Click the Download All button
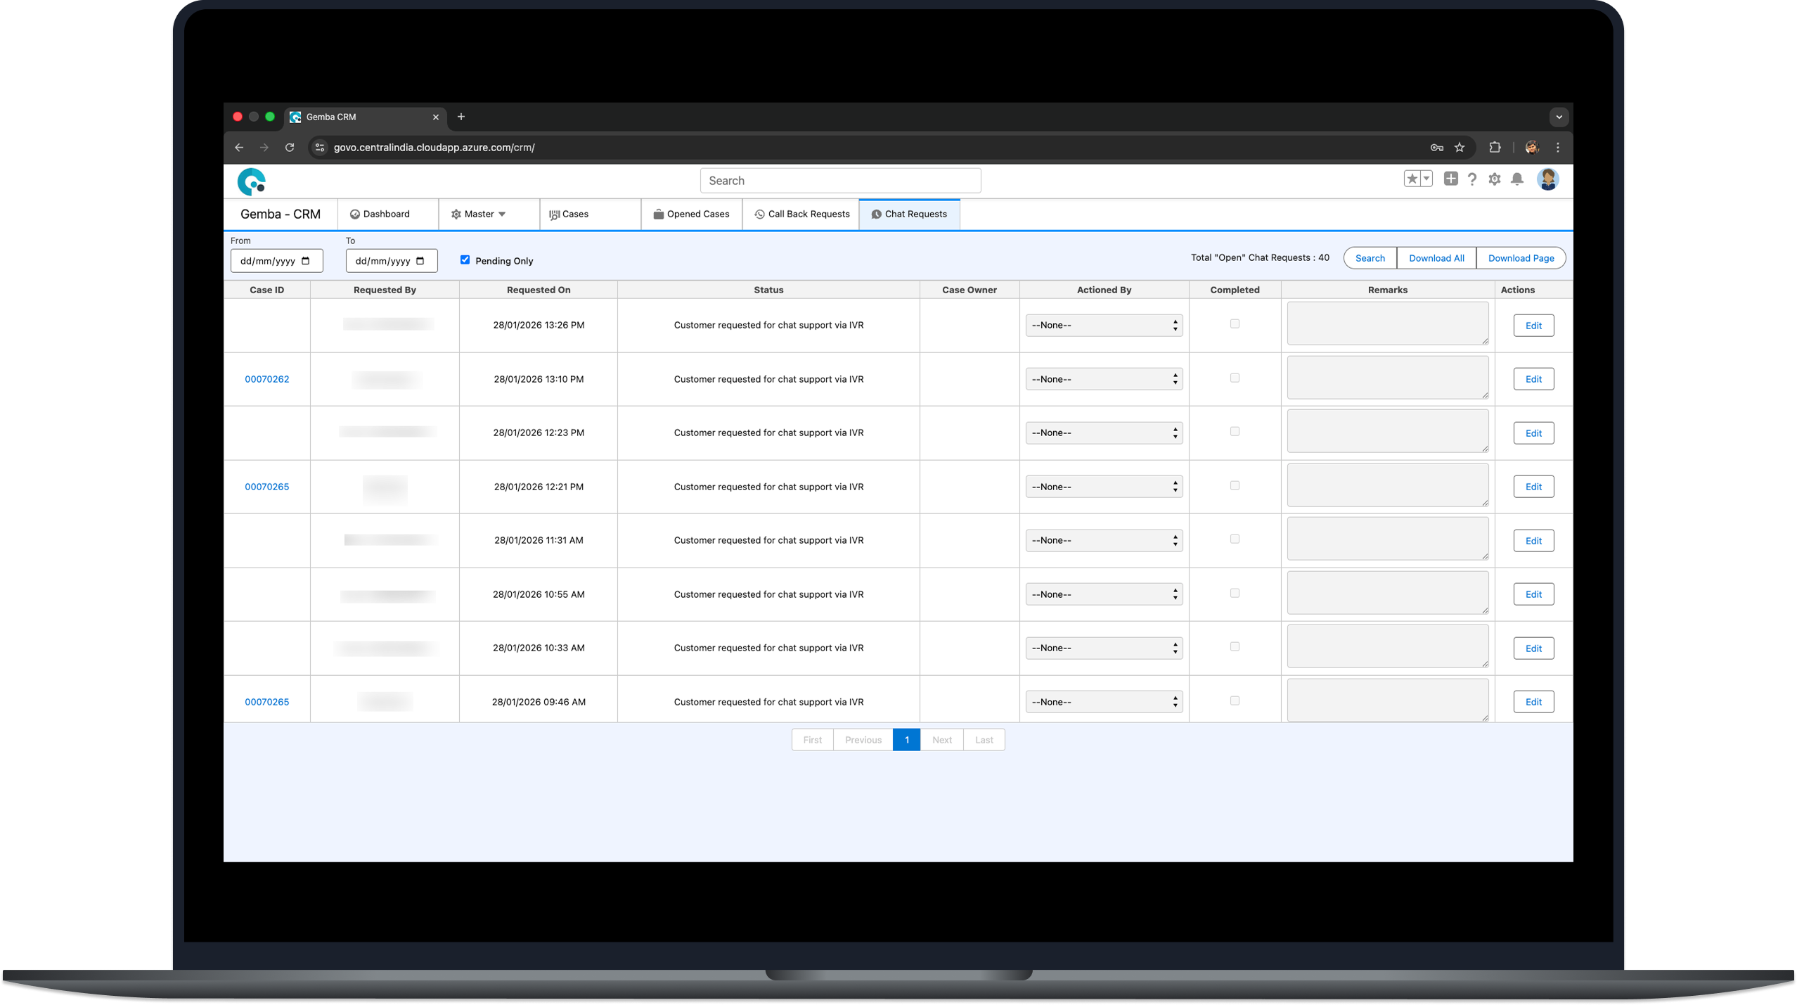Image resolution: width=1797 pixels, height=1005 pixels. pos(1436,258)
